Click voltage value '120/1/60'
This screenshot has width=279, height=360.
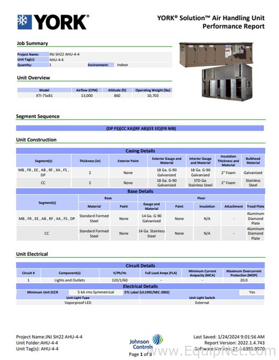click(120, 280)
